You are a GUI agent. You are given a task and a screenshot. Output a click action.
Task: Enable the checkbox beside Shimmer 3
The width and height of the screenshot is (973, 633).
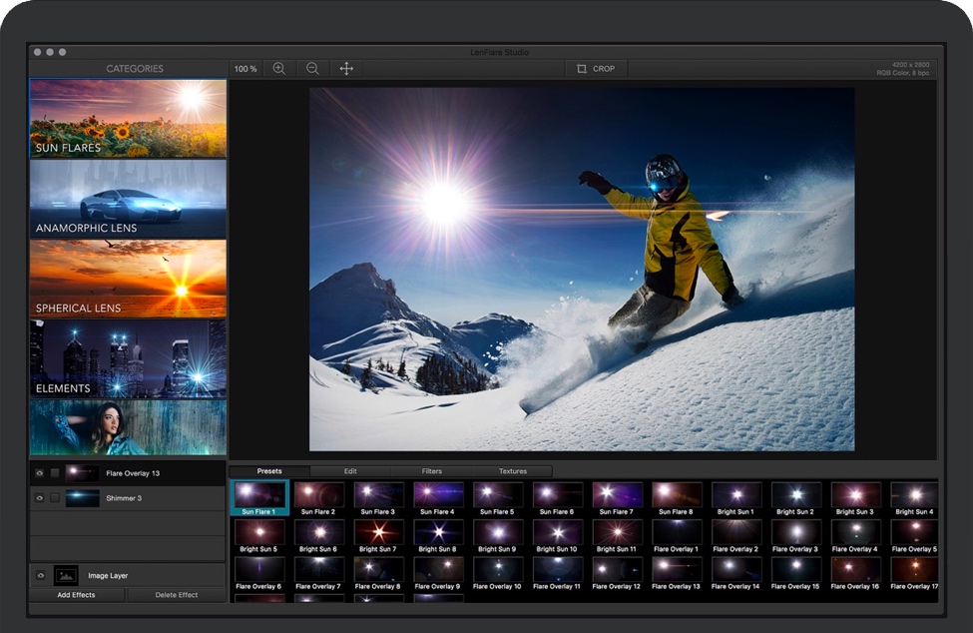click(54, 498)
